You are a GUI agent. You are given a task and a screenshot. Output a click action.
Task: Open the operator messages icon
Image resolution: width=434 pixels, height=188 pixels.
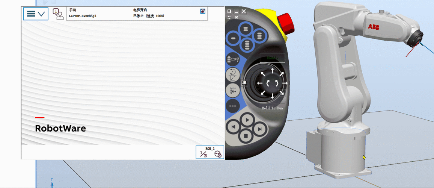(58, 14)
